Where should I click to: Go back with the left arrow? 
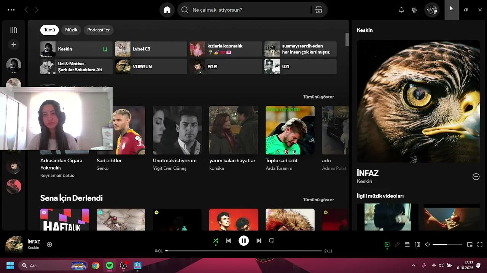[26, 10]
